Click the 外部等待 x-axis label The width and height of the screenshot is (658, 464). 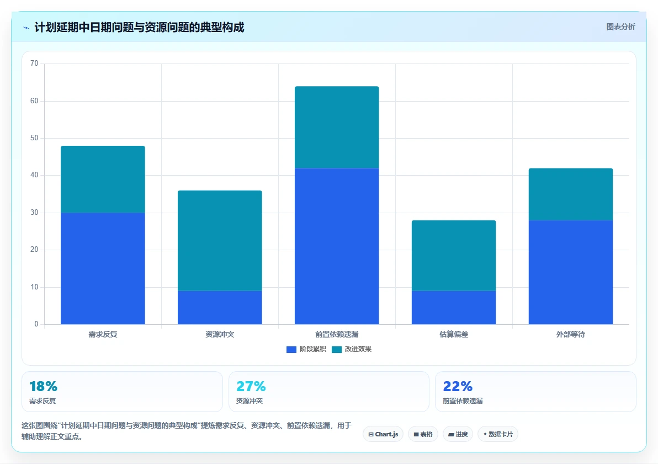571,334
